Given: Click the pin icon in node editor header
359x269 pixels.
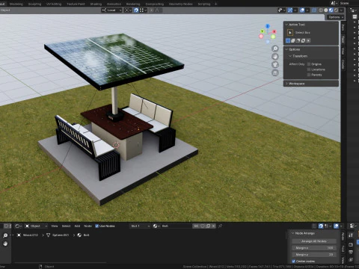Looking at the screenshot, I should click(x=220, y=226).
